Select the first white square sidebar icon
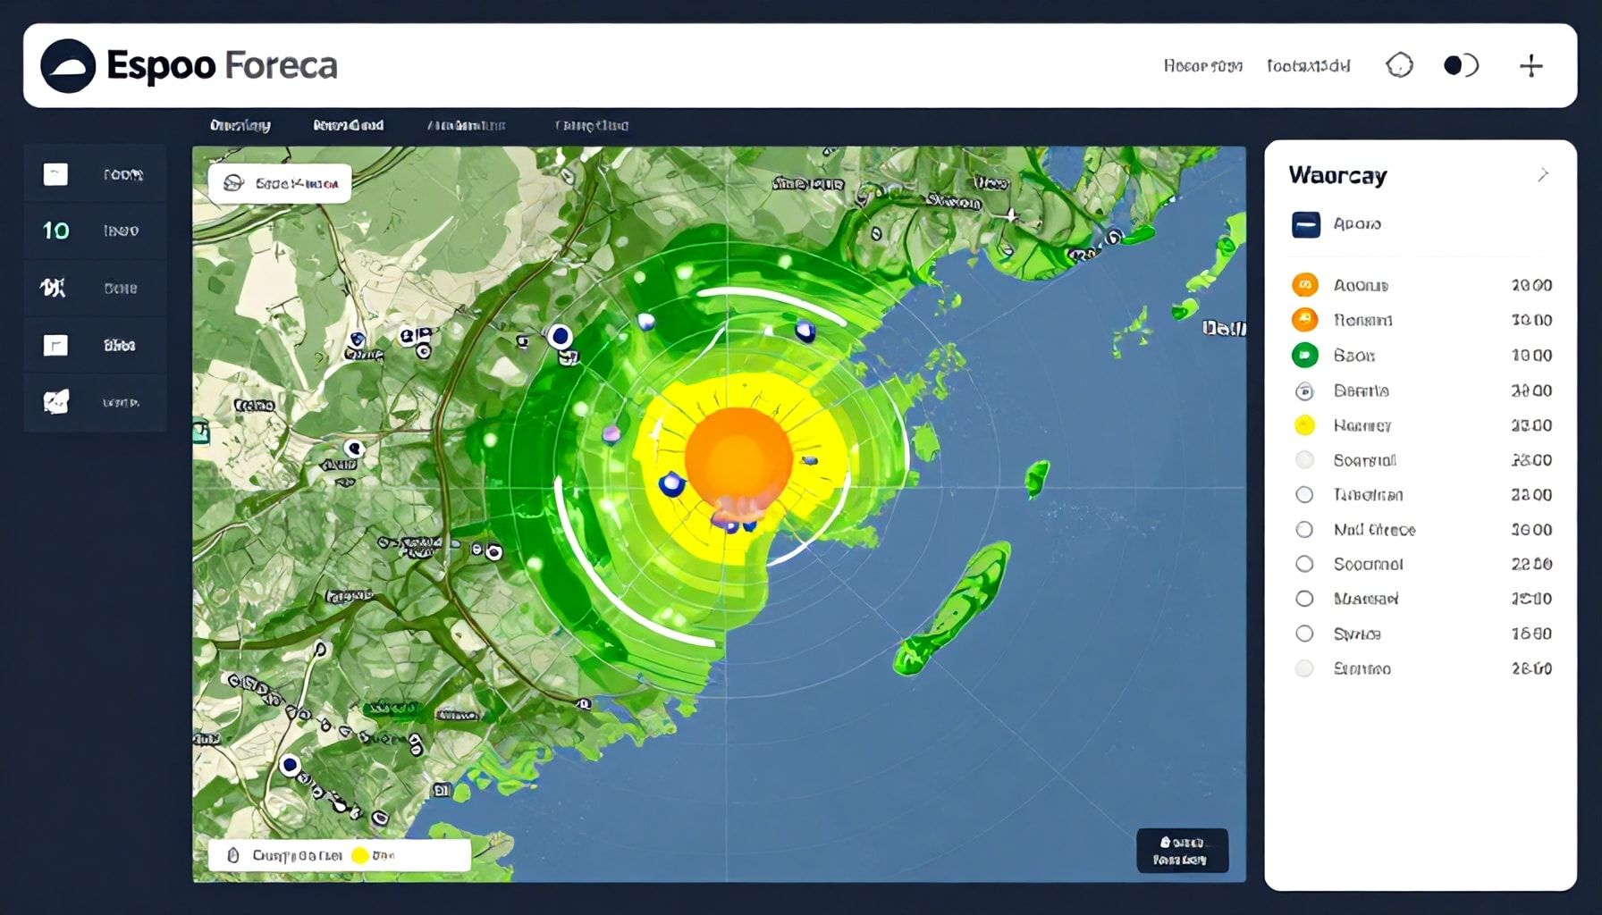 pyautogui.click(x=55, y=174)
